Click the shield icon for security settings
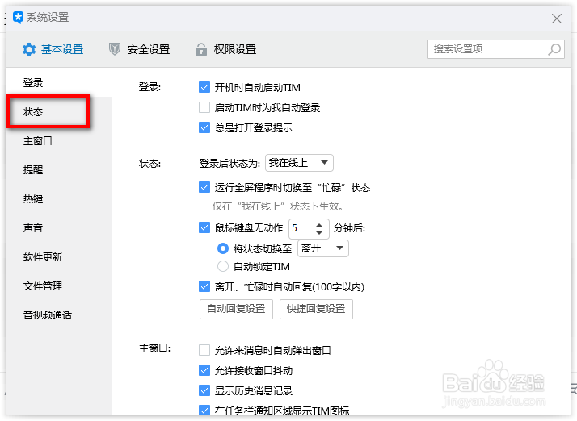 pyautogui.click(x=115, y=49)
